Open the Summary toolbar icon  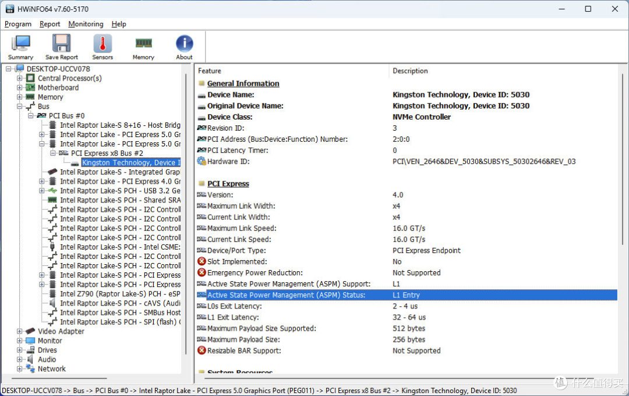[20, 44]
